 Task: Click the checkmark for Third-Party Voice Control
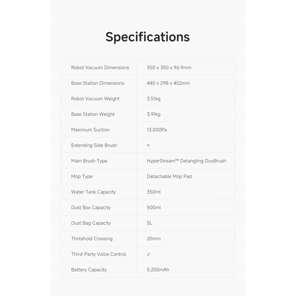148,254
